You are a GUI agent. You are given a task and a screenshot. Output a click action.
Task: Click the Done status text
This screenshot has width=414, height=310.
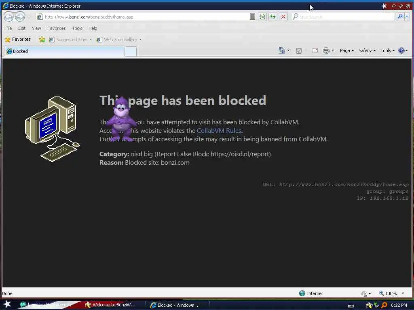click(x=7, y=293)
